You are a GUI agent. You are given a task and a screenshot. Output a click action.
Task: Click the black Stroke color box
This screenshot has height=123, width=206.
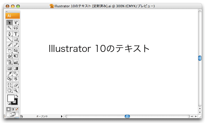[16, 103]
